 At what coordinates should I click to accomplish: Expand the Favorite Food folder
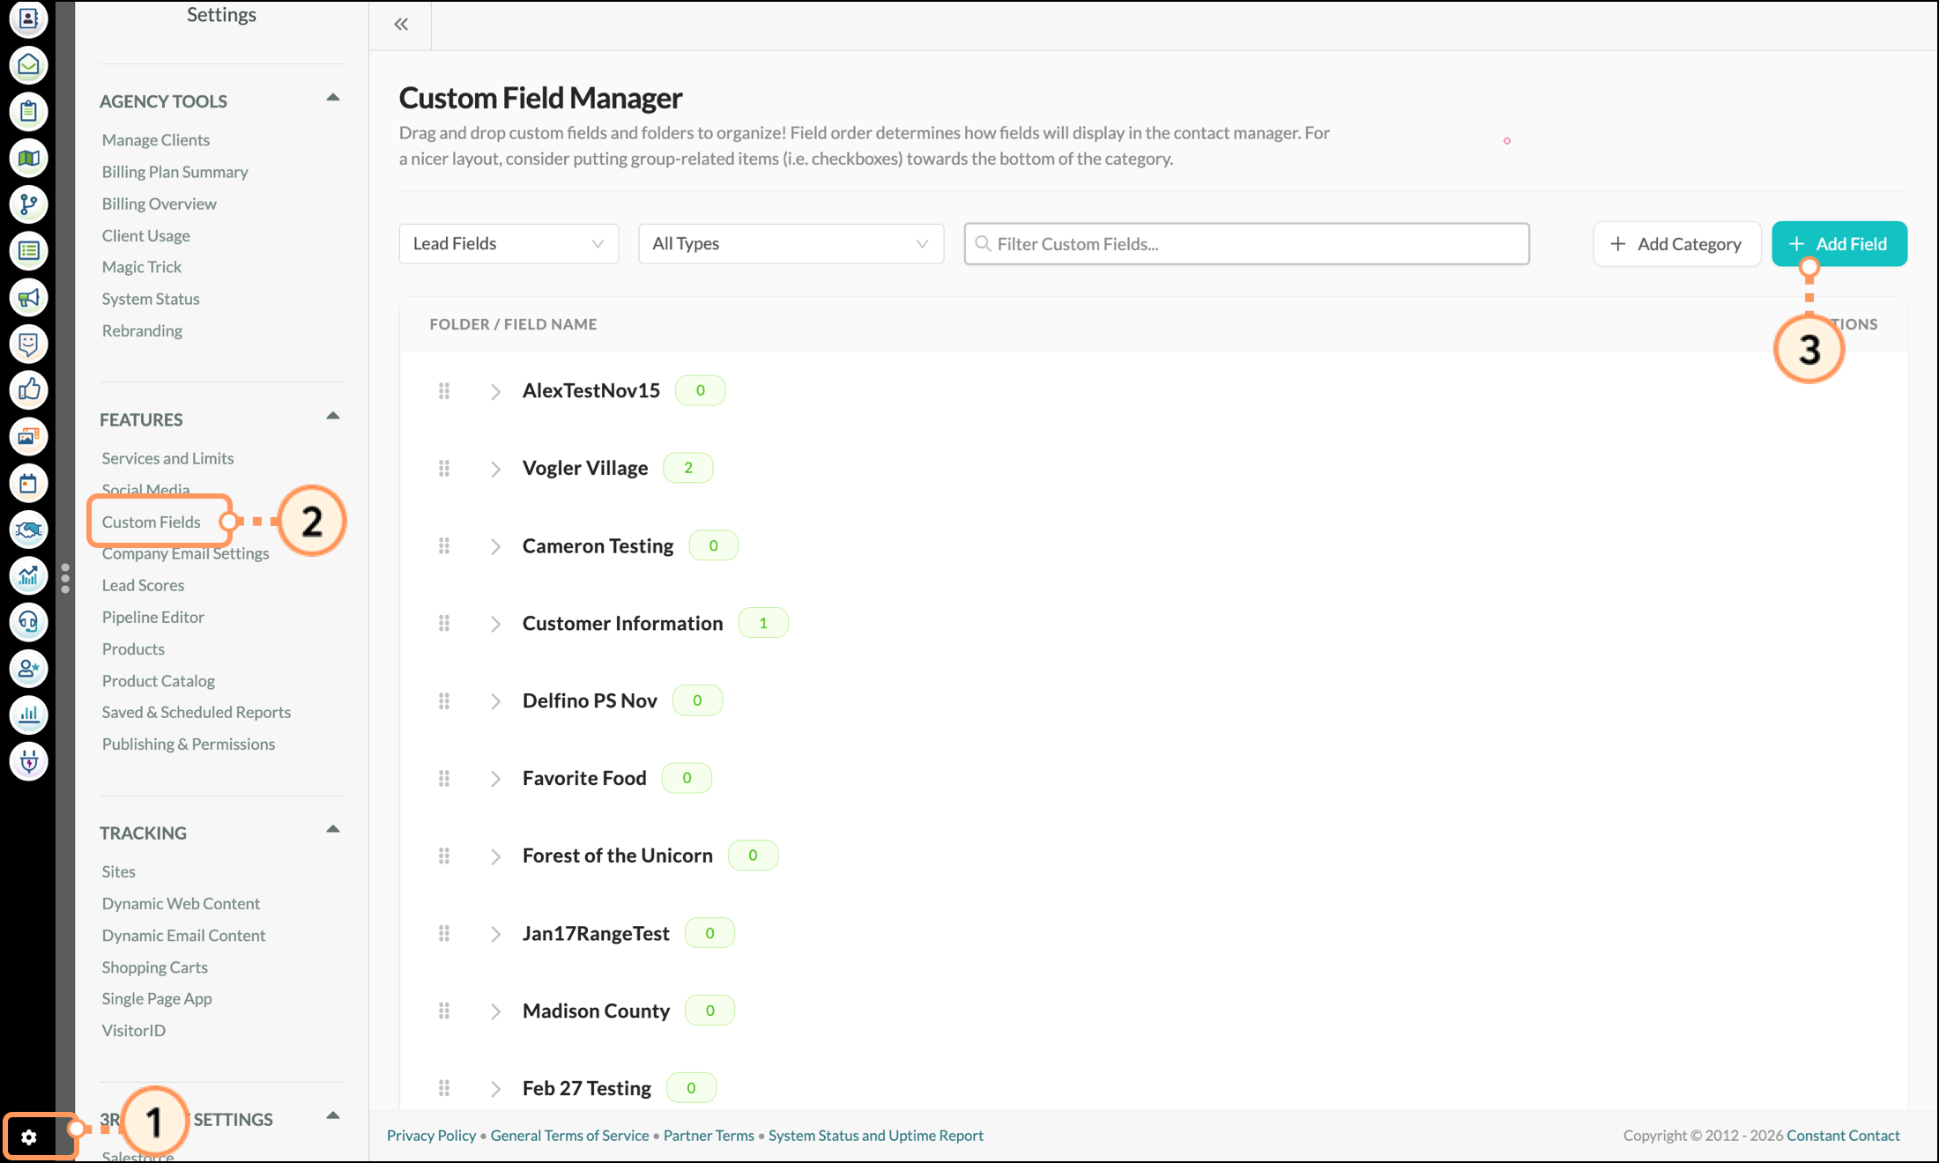(495, 780)
